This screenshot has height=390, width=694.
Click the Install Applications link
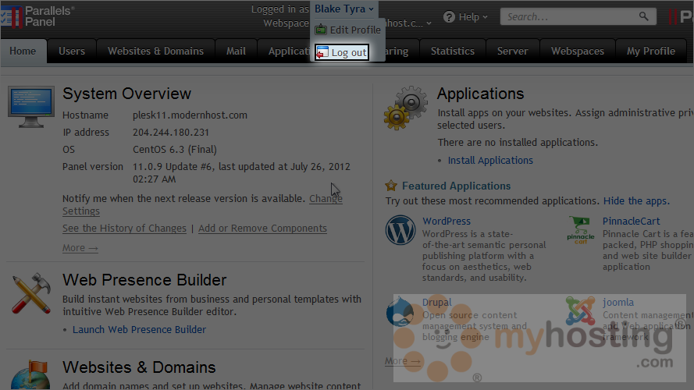click(490, 160)
